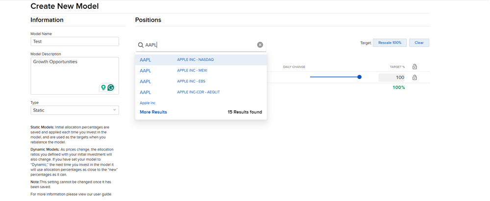Click the magnifying glass search icon

tap(141, 45)
